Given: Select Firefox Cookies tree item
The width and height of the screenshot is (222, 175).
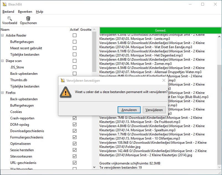Looking at the screenshot, I should (x=16, y=112).
